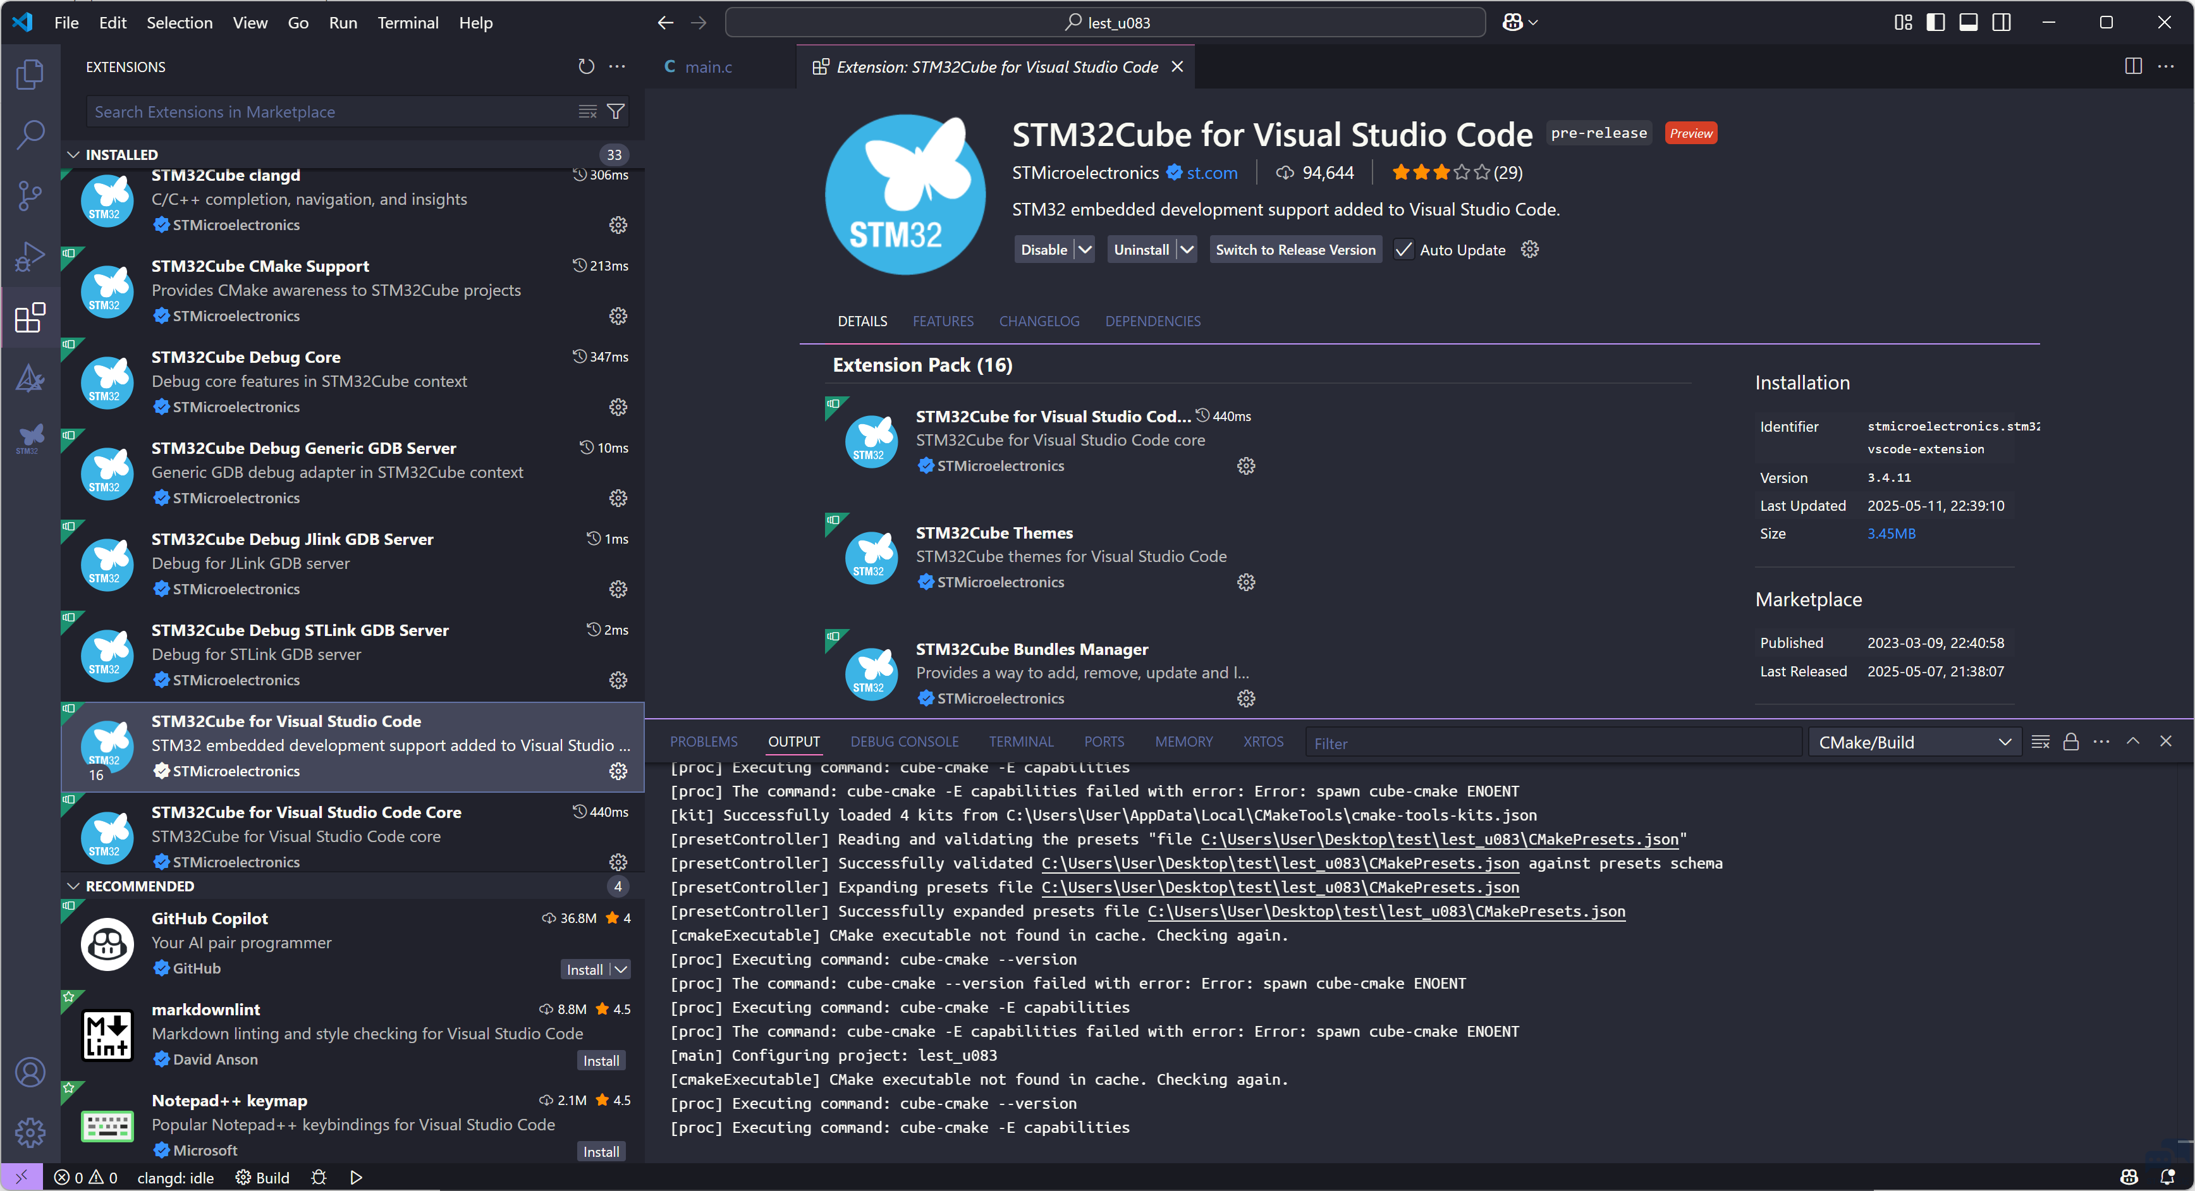The height and width of the screenshot is (1191, 2195).
Task: Open extension settings gear beside Auto Update
Action: point(1531,250)
